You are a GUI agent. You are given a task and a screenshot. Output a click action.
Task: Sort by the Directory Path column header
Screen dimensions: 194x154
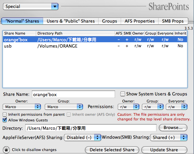pos(76,33)
